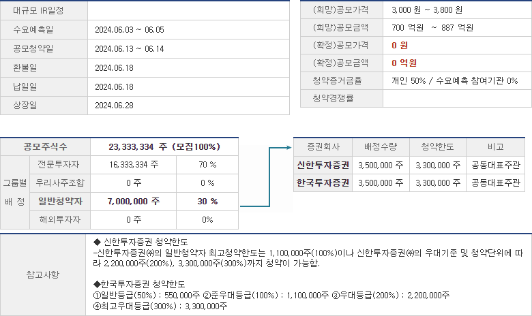The width and height of the screenshot is (532, 316).
Task: Select the 우리사주조합 row label
Action: 60,183
